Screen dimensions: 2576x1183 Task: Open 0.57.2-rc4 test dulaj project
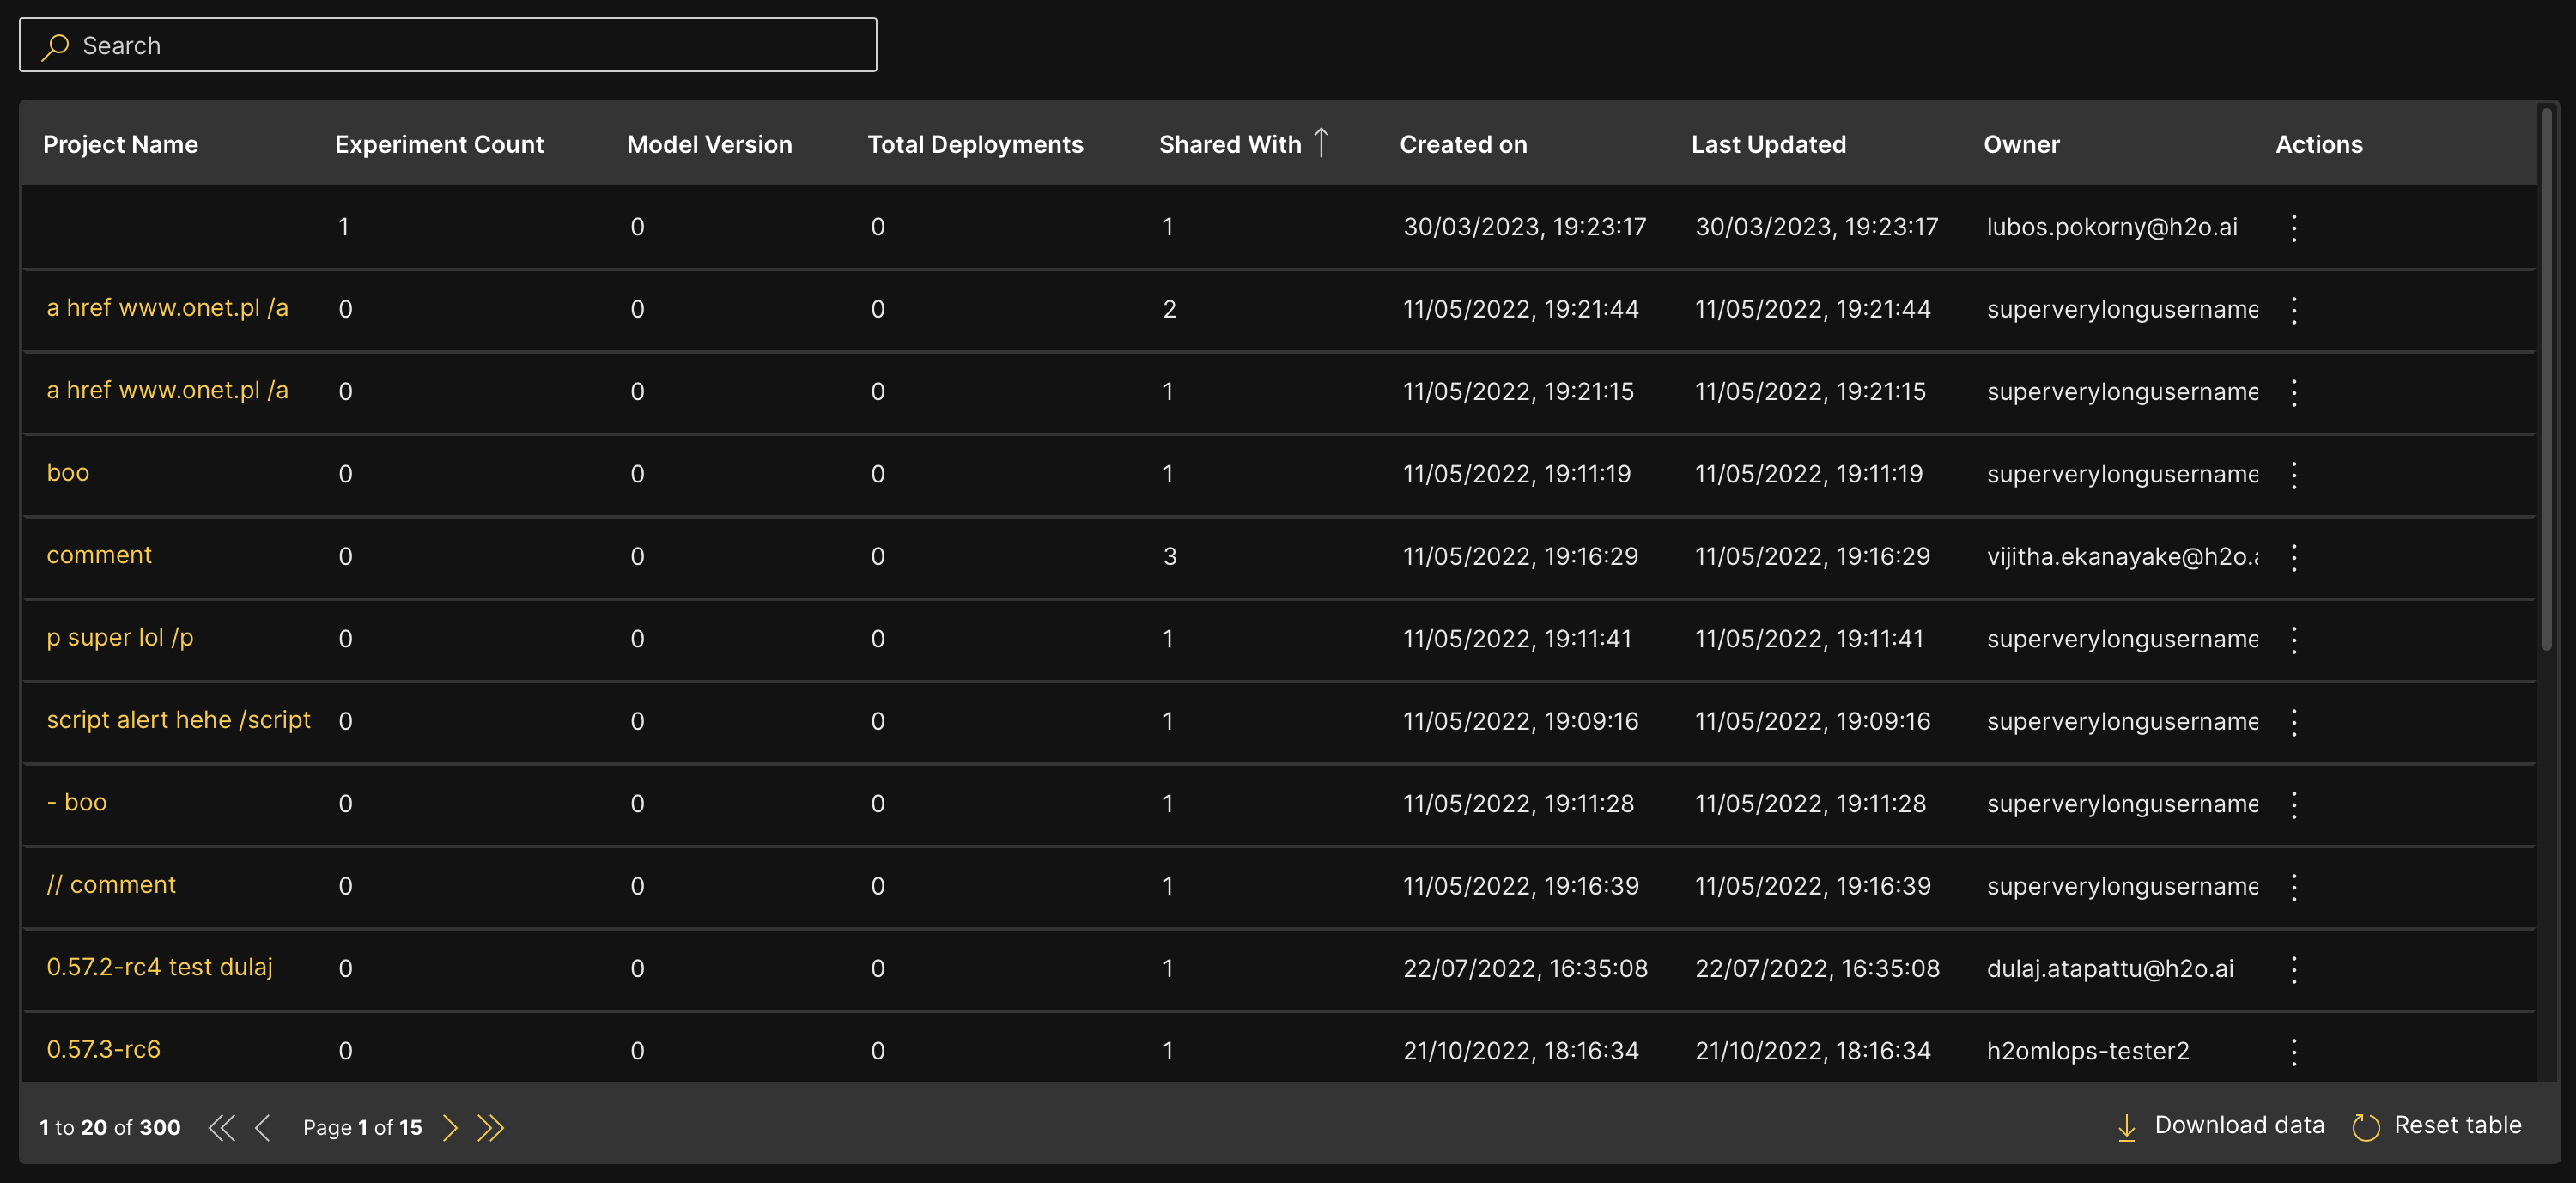pyautogui.click(x=160, y=967)
